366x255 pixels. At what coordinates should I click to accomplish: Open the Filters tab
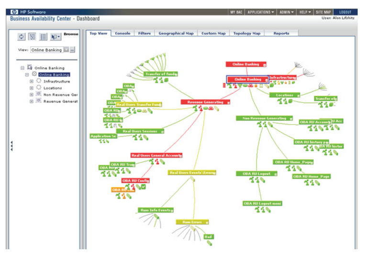(x=144, y=33)
